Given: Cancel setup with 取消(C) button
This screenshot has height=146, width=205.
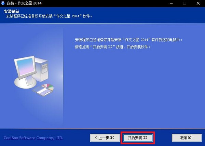Looking at the screenshot, I should (x=187, y=138).
